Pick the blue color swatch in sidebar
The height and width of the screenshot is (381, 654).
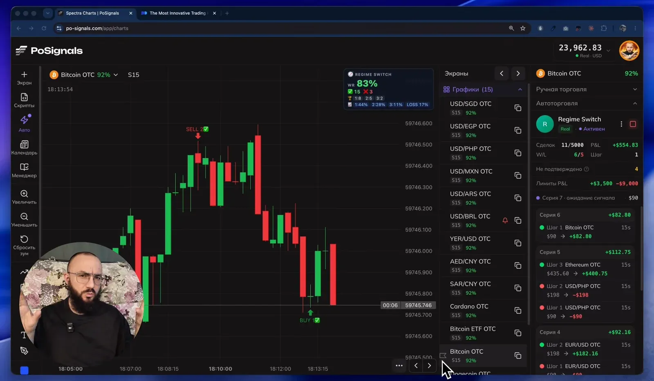[24, 370]
